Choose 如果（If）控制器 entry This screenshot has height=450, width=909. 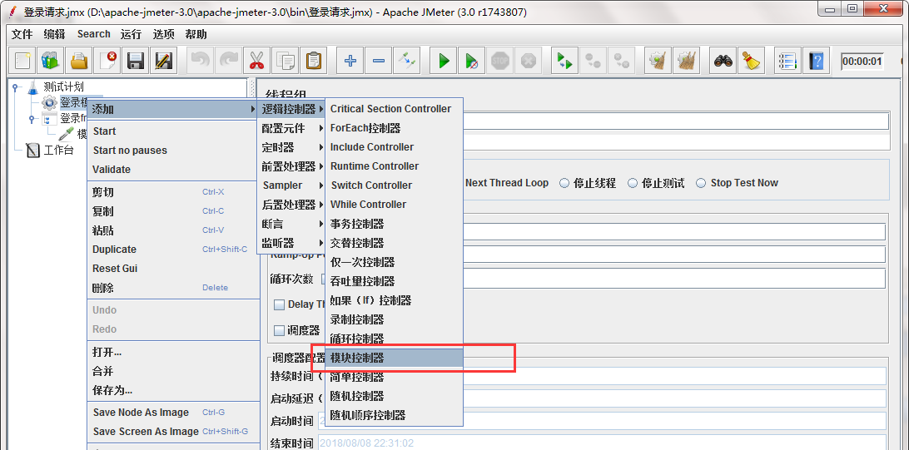[x=395, y=300]
